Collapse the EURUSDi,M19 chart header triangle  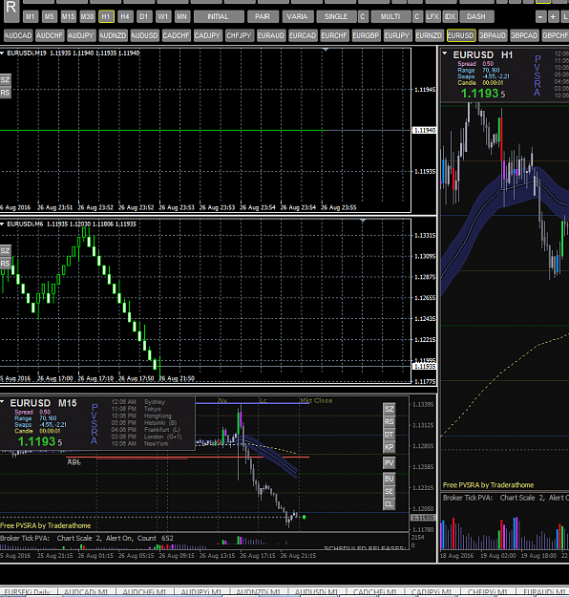(x=2, y=53)
